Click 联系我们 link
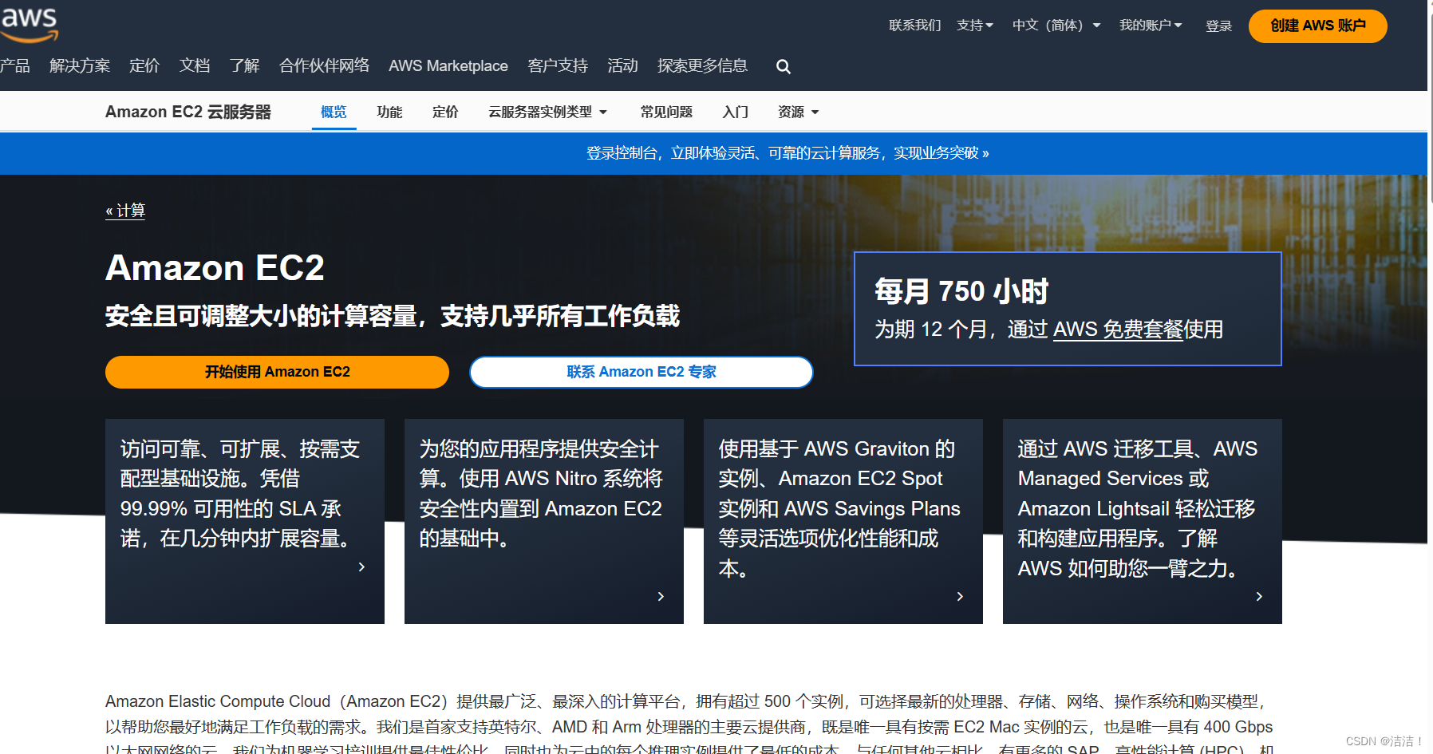The width and height of the screenshot is (1433, 754). coord(915,26)
